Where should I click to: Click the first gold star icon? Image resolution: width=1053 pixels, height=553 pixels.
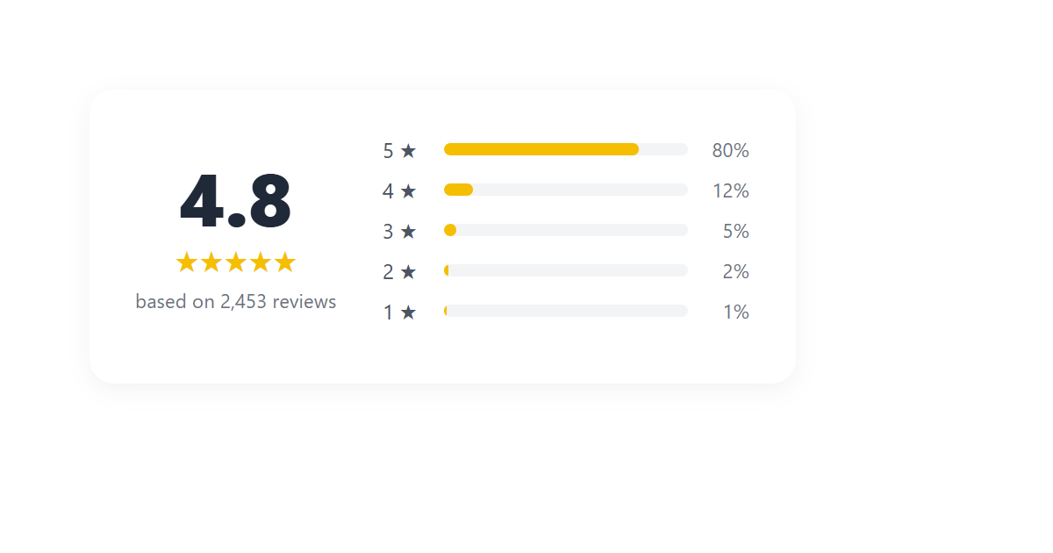tap(187, 261)
